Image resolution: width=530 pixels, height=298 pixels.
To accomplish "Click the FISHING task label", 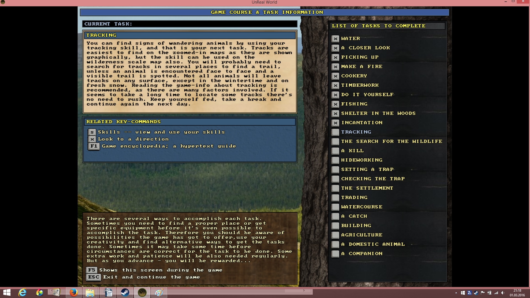I will [354, 104].
